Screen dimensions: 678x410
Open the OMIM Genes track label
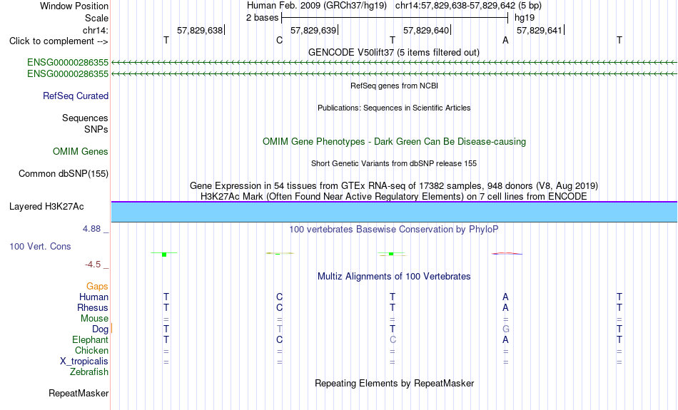pyautogui.click(x=80, y=152)
